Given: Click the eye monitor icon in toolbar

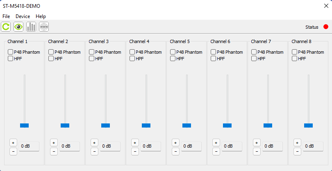Looking at the screenshot, I should pyautogui.click(x=18, y=27).
